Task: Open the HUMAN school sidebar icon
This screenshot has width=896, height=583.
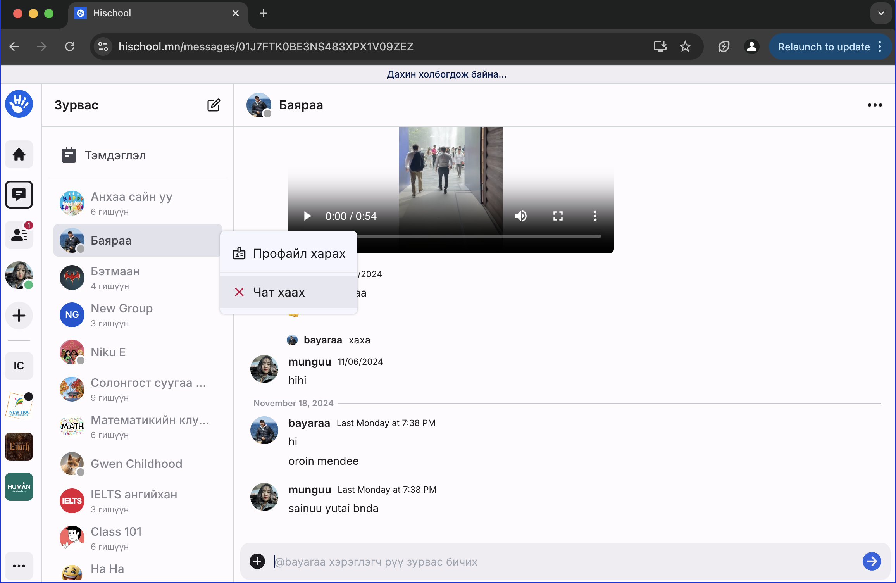Action: coord(19,487)
